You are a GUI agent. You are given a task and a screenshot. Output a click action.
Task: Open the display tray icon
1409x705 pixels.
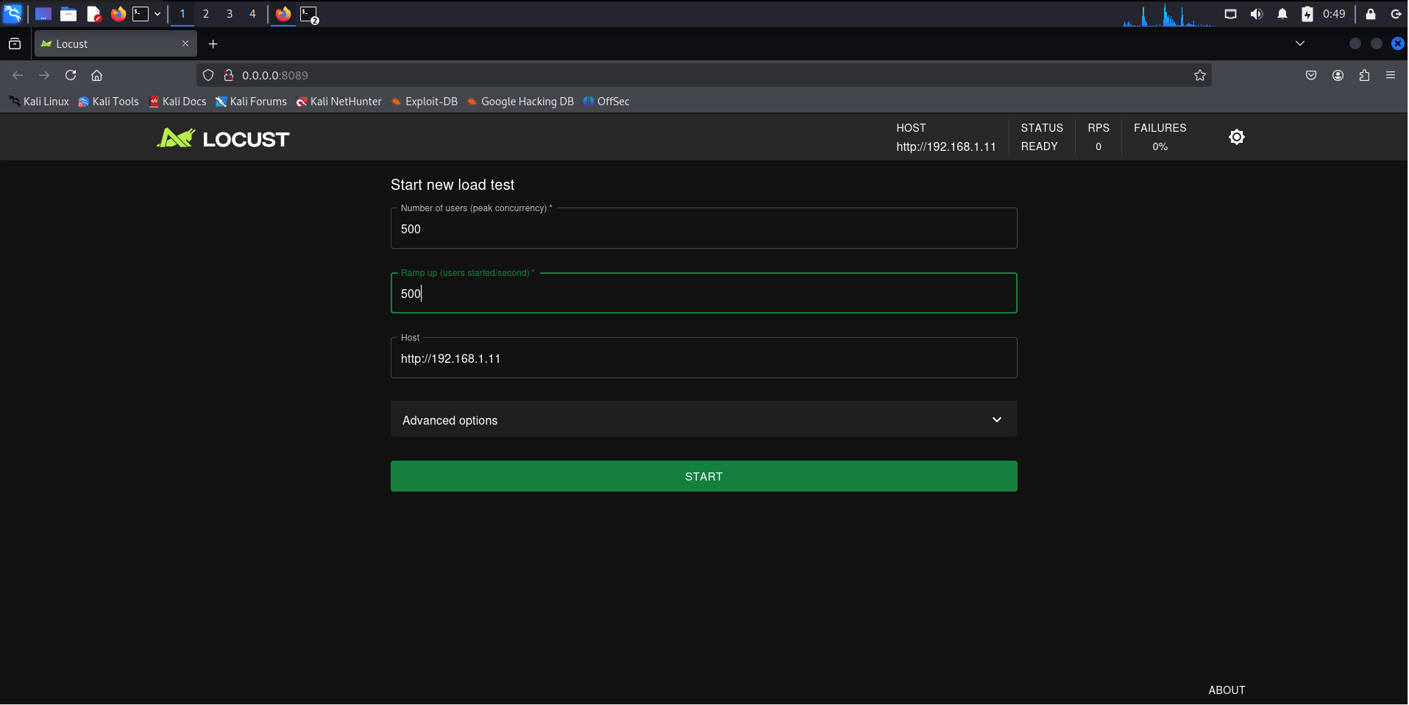(x=1230, y=14)
